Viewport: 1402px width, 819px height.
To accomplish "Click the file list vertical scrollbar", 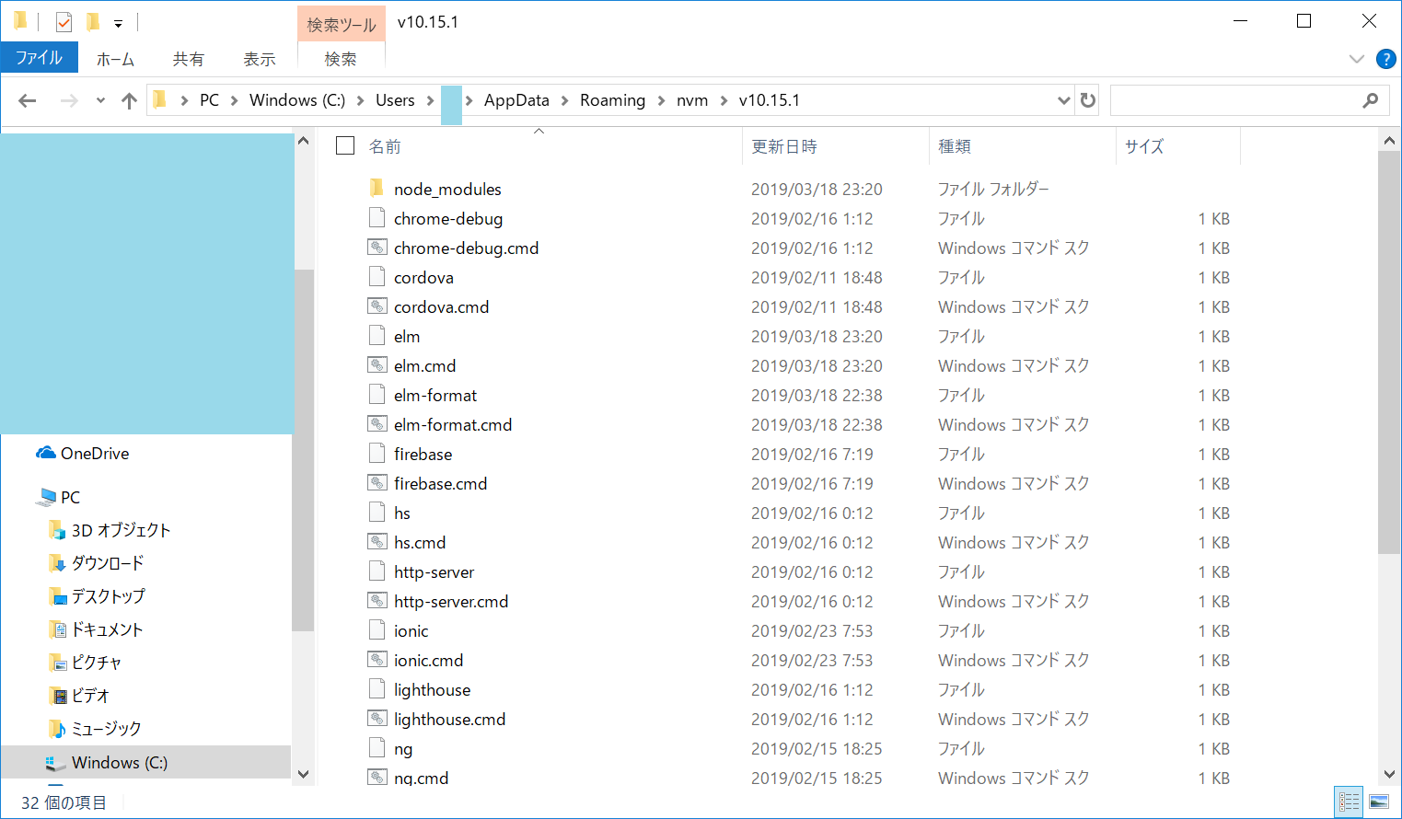I will coord(1388,368).
